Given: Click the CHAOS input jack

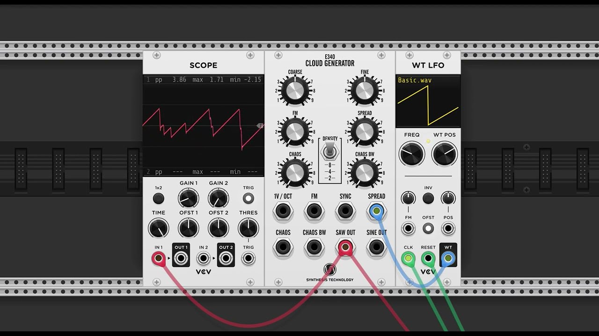Looking at the screenshot, I should [x=283, y=247].
